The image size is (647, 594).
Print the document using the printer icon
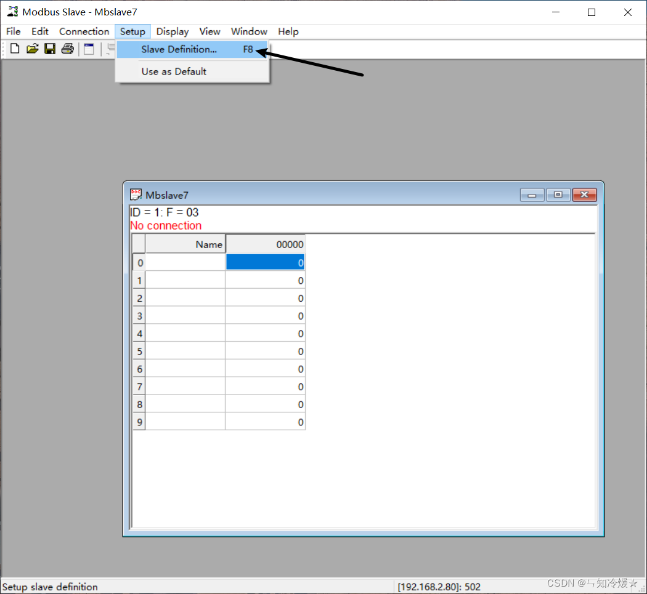click(68, 48)
